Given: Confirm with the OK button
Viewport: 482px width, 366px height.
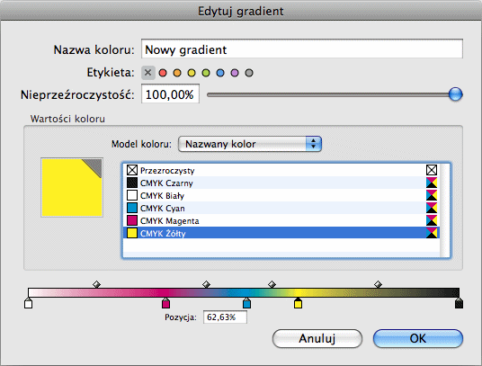Looking at the screenshot, I should 418,339.
